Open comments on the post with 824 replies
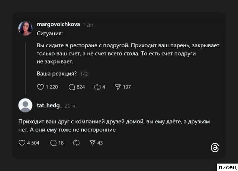The image size is (238, 171). tap(72, 87)
